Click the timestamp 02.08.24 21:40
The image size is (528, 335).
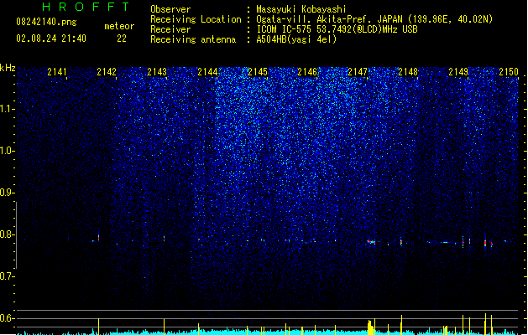point(51,39)
